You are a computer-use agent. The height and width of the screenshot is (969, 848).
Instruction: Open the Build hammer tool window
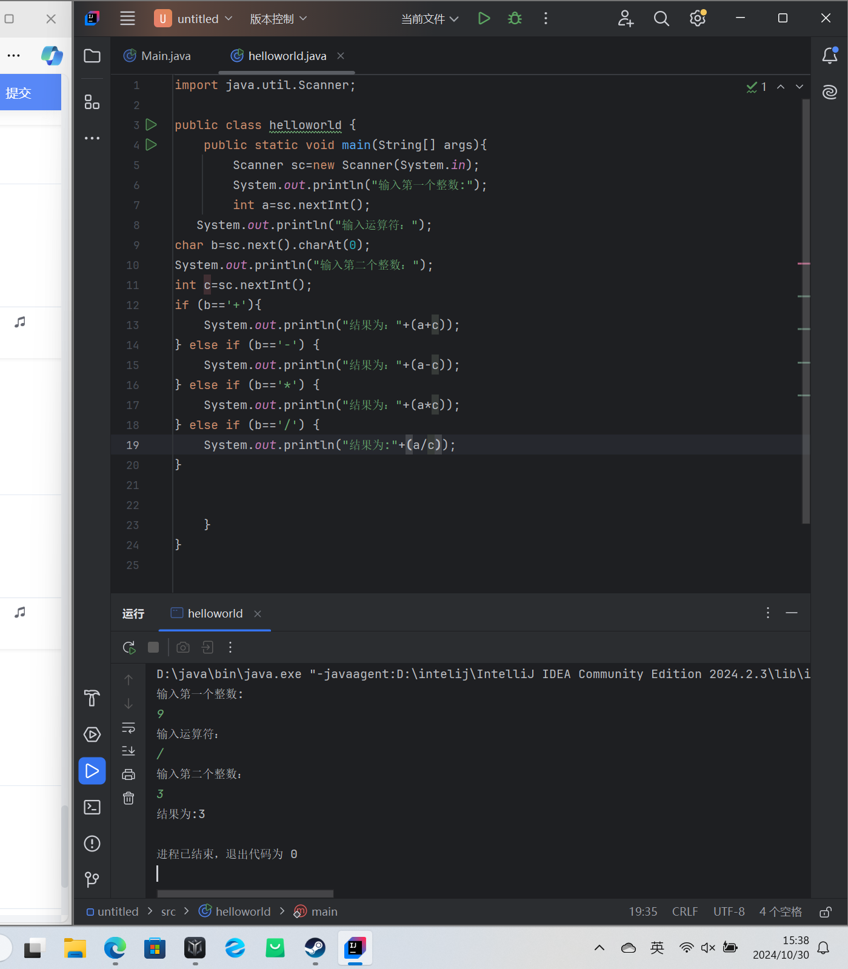[92, 698]
